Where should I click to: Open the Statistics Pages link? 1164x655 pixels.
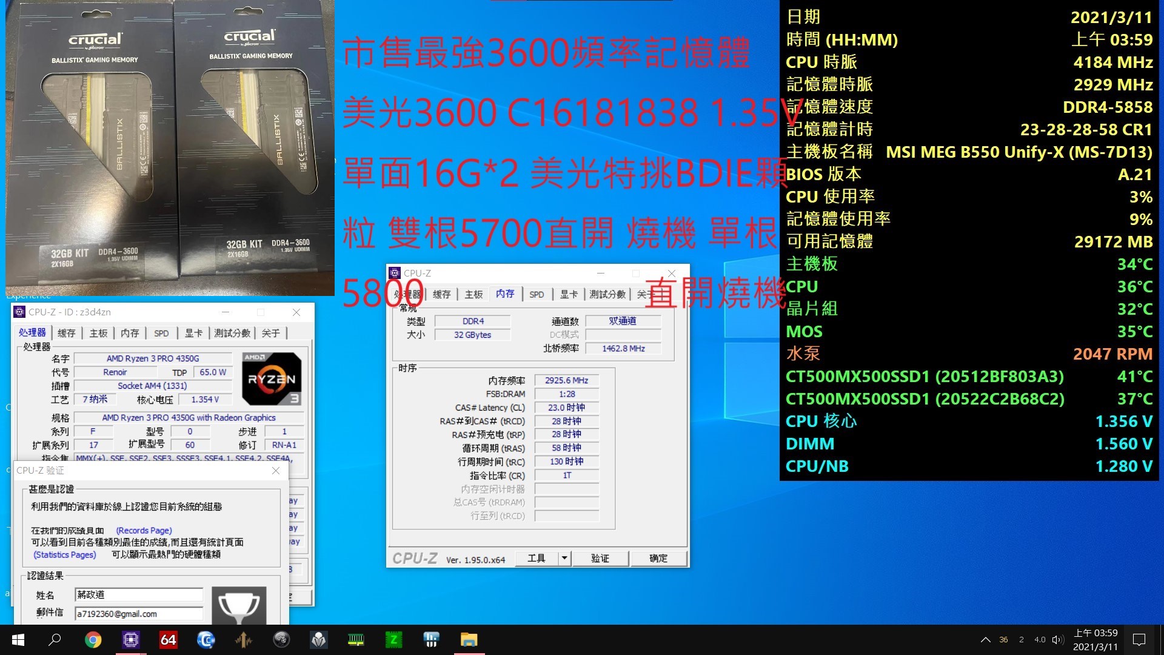[x=65, y=554]
